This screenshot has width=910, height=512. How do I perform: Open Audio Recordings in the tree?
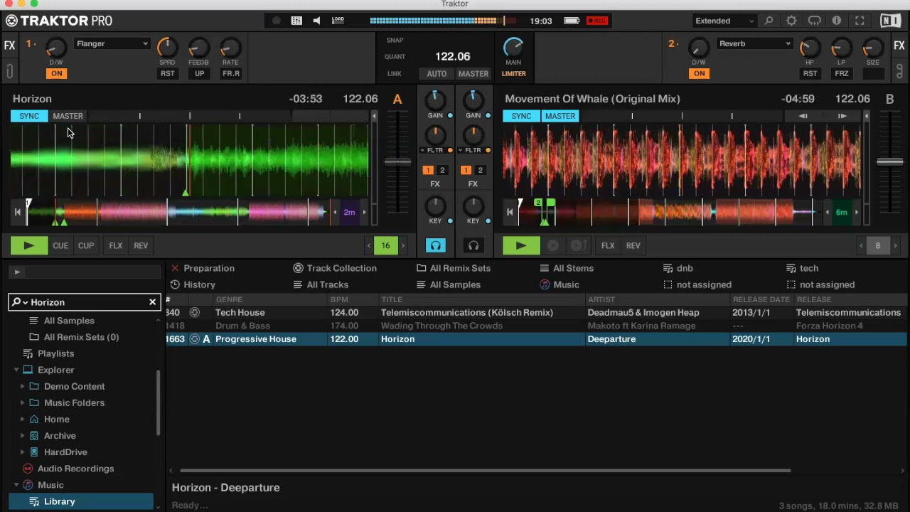pos(75,469)
